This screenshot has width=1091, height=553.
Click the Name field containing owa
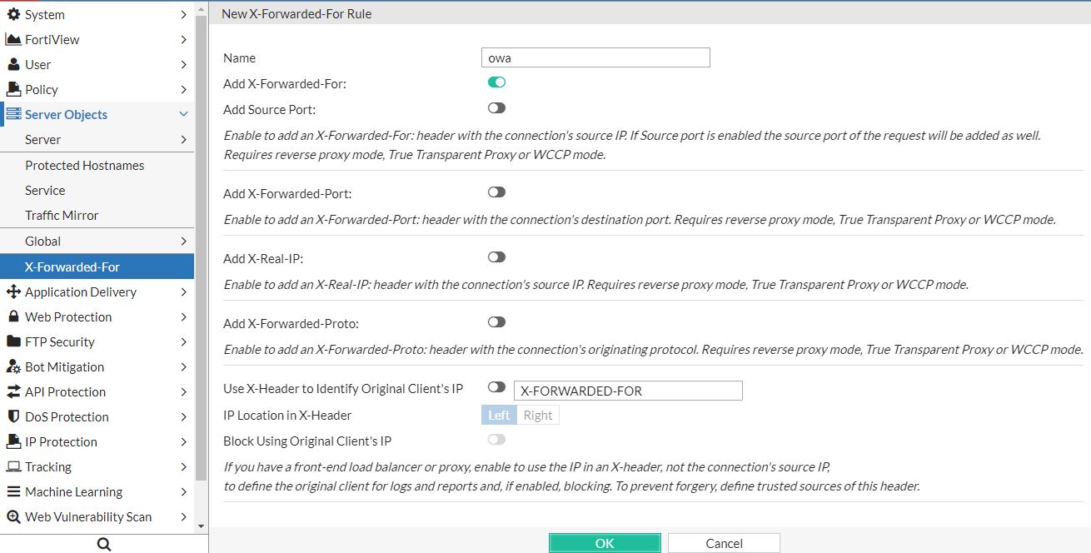coord(595,57)
